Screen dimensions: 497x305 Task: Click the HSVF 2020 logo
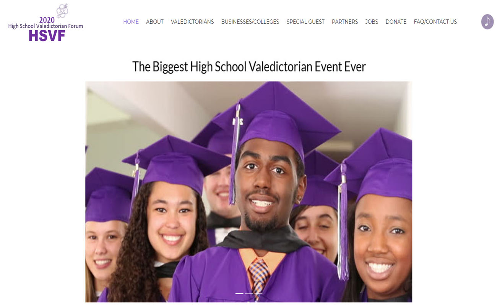pyautogui.click(x=45, y=22)
